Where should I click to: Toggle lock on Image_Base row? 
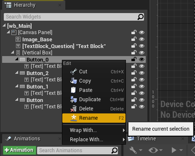click(134, 39)
